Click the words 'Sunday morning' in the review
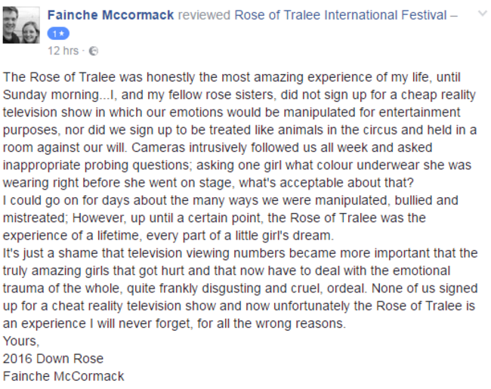Screen dimensions: 491x389 pyautogui.click(x=51, y=94)
